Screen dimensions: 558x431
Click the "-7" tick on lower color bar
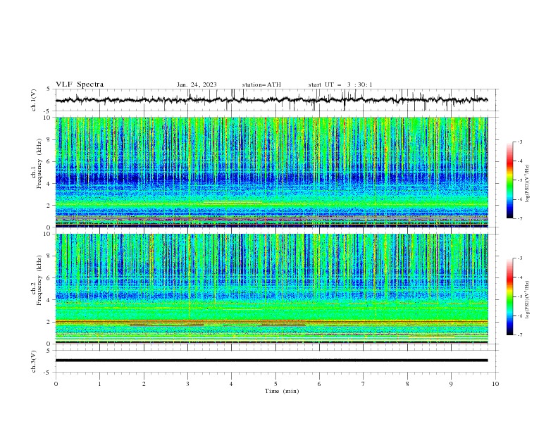tap(520, 335)
